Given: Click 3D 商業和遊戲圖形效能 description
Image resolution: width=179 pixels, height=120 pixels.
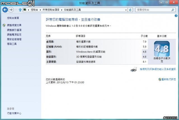Looking at the screenshot, I should click(89, 57).
